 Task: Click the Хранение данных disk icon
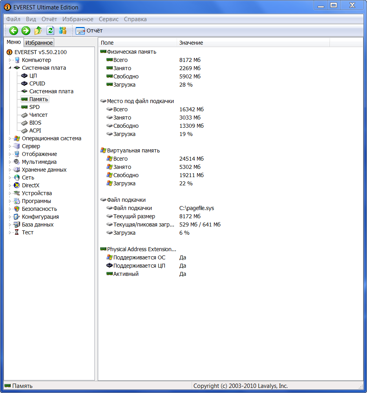(17, 170)
